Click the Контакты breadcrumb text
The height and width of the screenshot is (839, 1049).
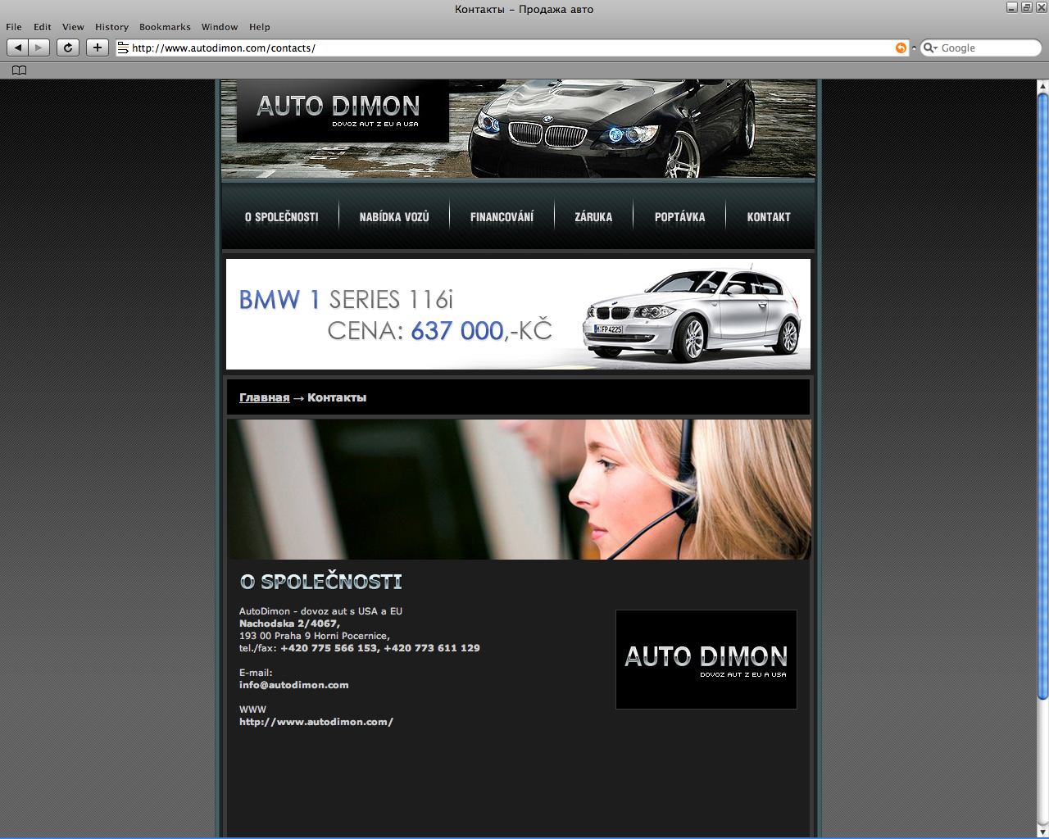coord(337,397)
